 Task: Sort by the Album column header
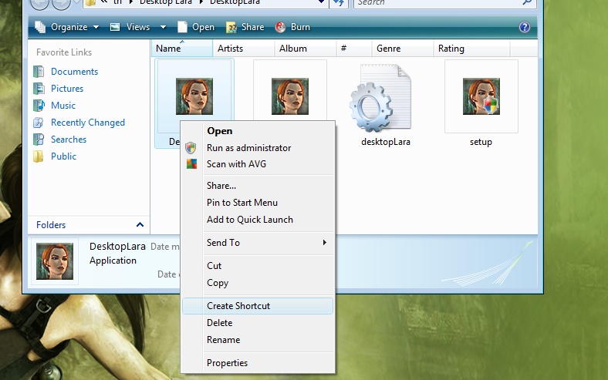(306, 49)
